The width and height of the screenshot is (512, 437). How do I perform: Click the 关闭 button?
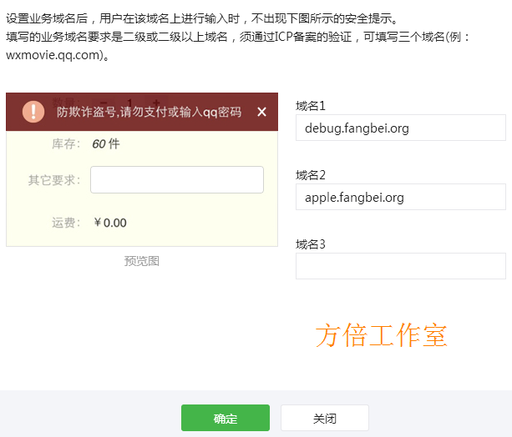pyautogui.click(x=324, y=418)
